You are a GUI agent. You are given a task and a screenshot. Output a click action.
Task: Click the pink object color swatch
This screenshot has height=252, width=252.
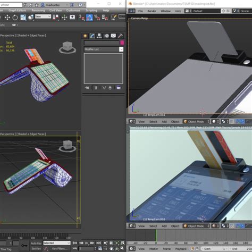122,43
